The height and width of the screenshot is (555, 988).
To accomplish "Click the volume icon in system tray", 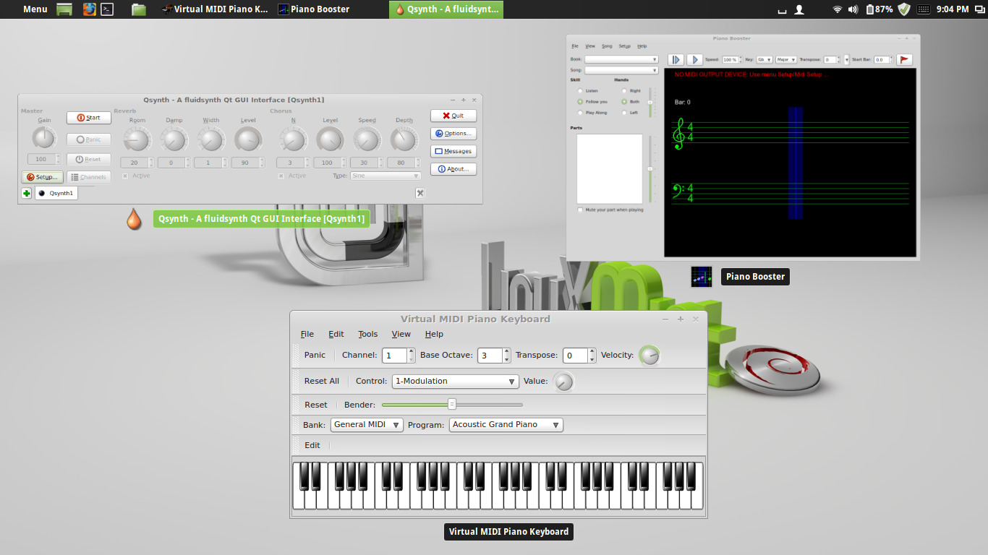I will point(853,9).
